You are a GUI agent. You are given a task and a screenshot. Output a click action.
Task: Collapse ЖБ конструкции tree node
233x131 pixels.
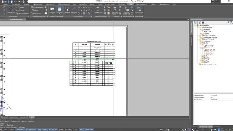[x=198, y=28]
